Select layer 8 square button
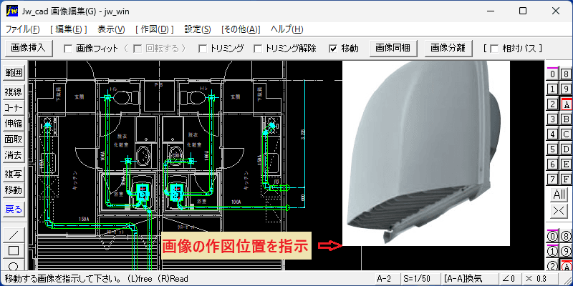Screen dimensions: 573x286 [566, 74]
